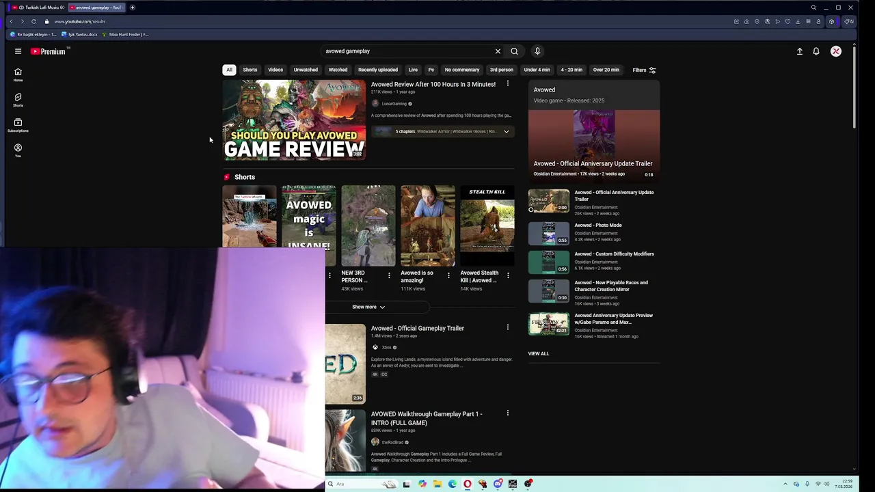This screenshot has height=492, width=875.
Task: Click the browser address bar URL
Action: 80,21
